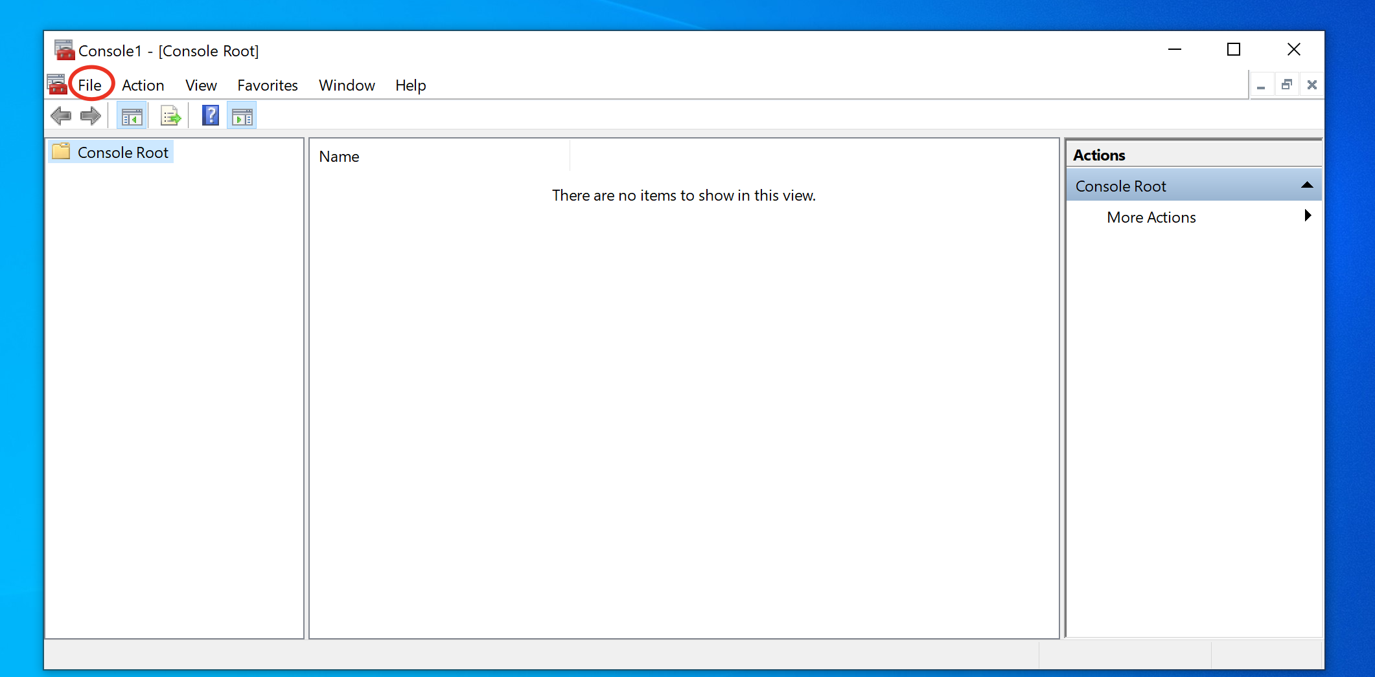This screenshot has height=677, width=1375.
Task: Click the Back arrow in toolbar
Action: click(x=61, y=117)
